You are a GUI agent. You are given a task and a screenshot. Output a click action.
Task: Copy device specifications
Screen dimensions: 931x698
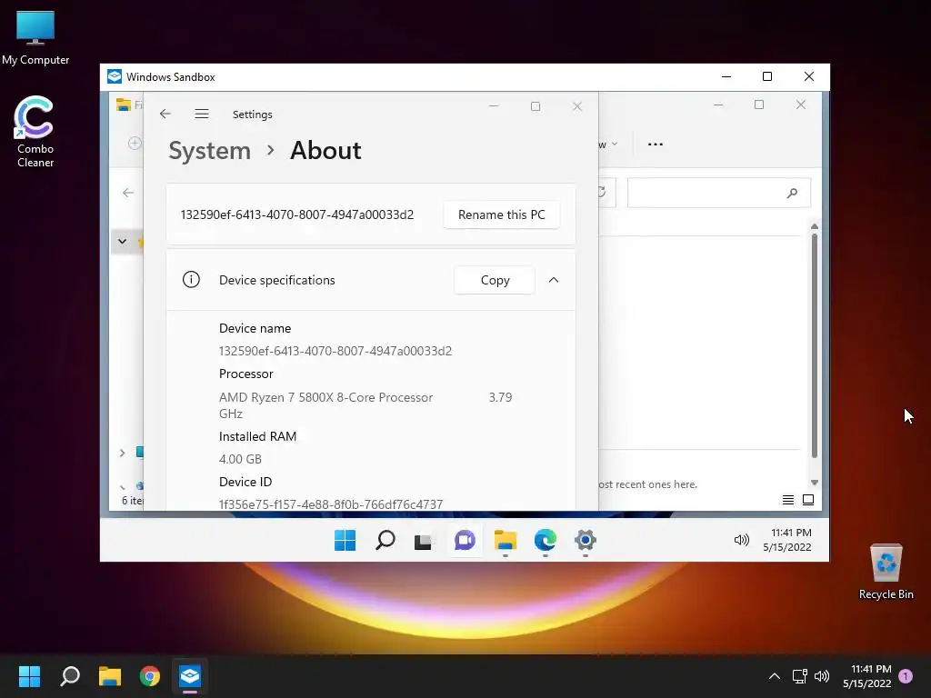[x=495, y=280]
